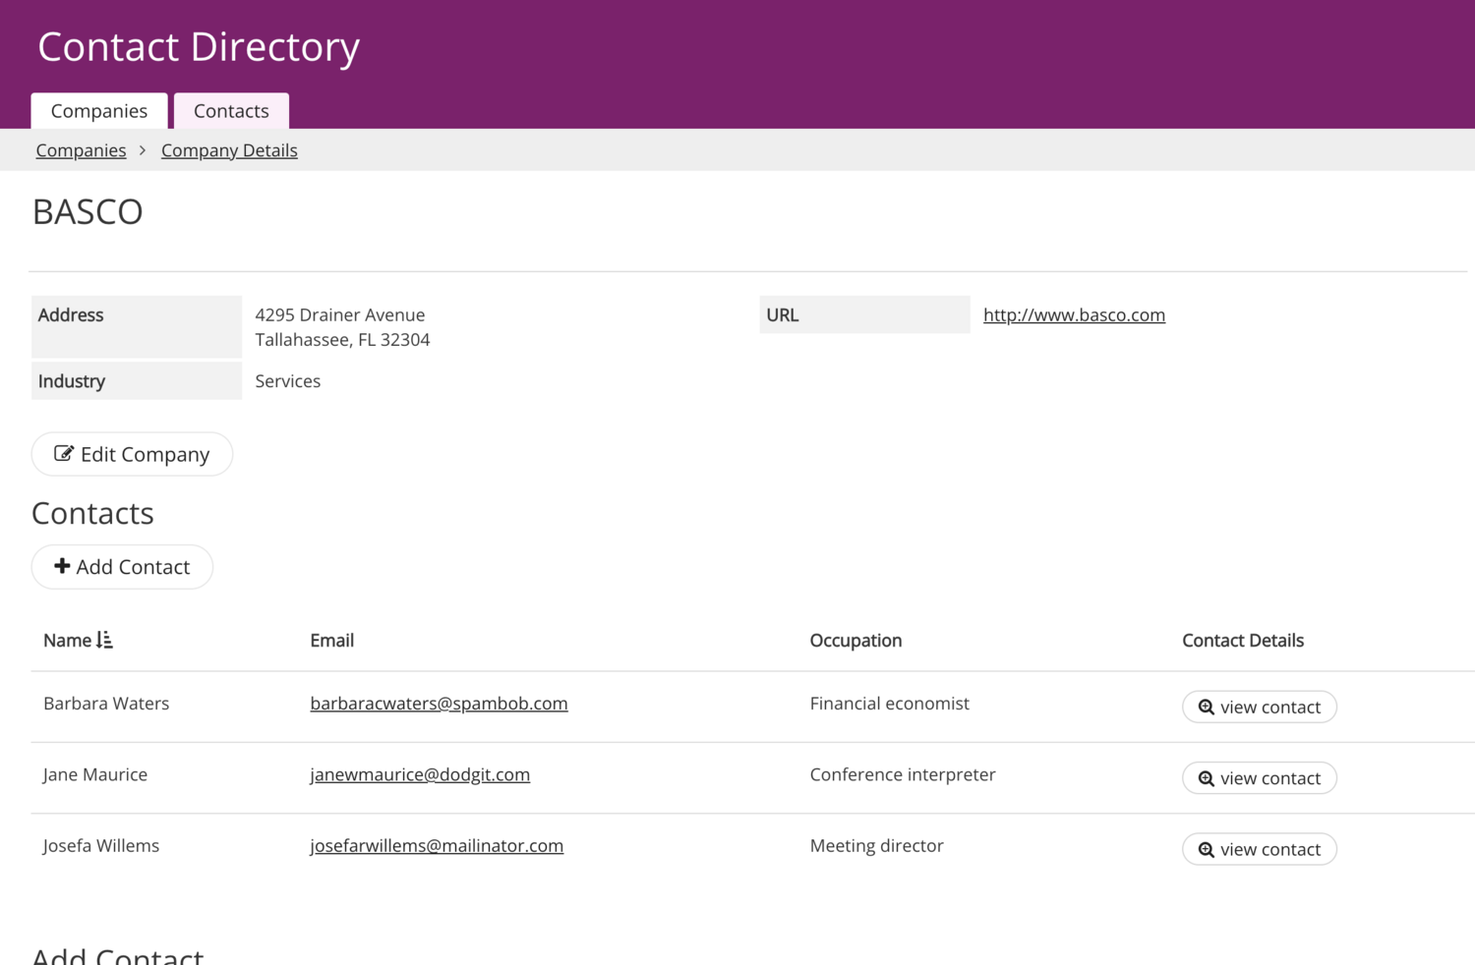Screen dimensions: 1475x965
Task: Click the plus icon on Add Contact
Action: 62,566
